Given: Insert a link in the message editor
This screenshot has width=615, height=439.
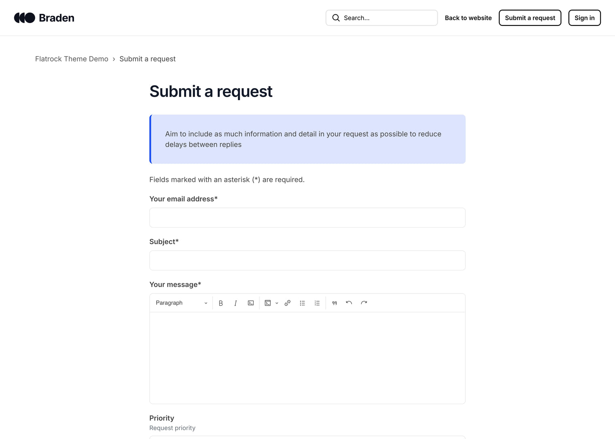Looking at the screenshot, I should tap(287, 303).
